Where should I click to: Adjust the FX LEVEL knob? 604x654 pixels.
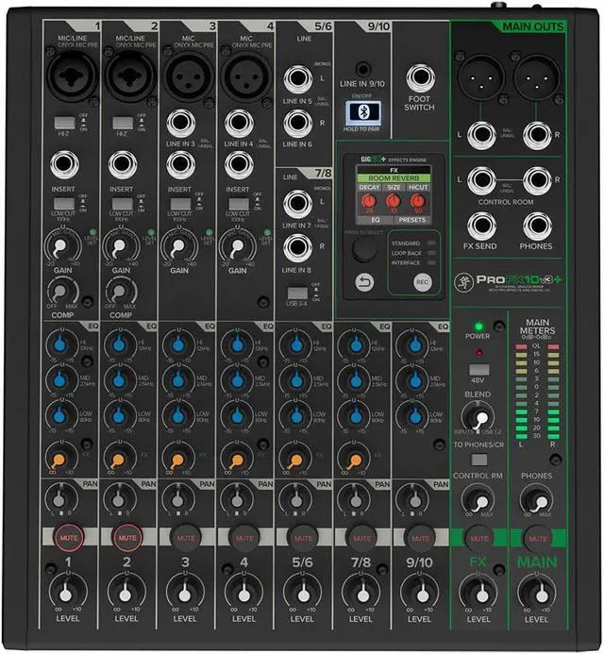[x=478, y=593]
